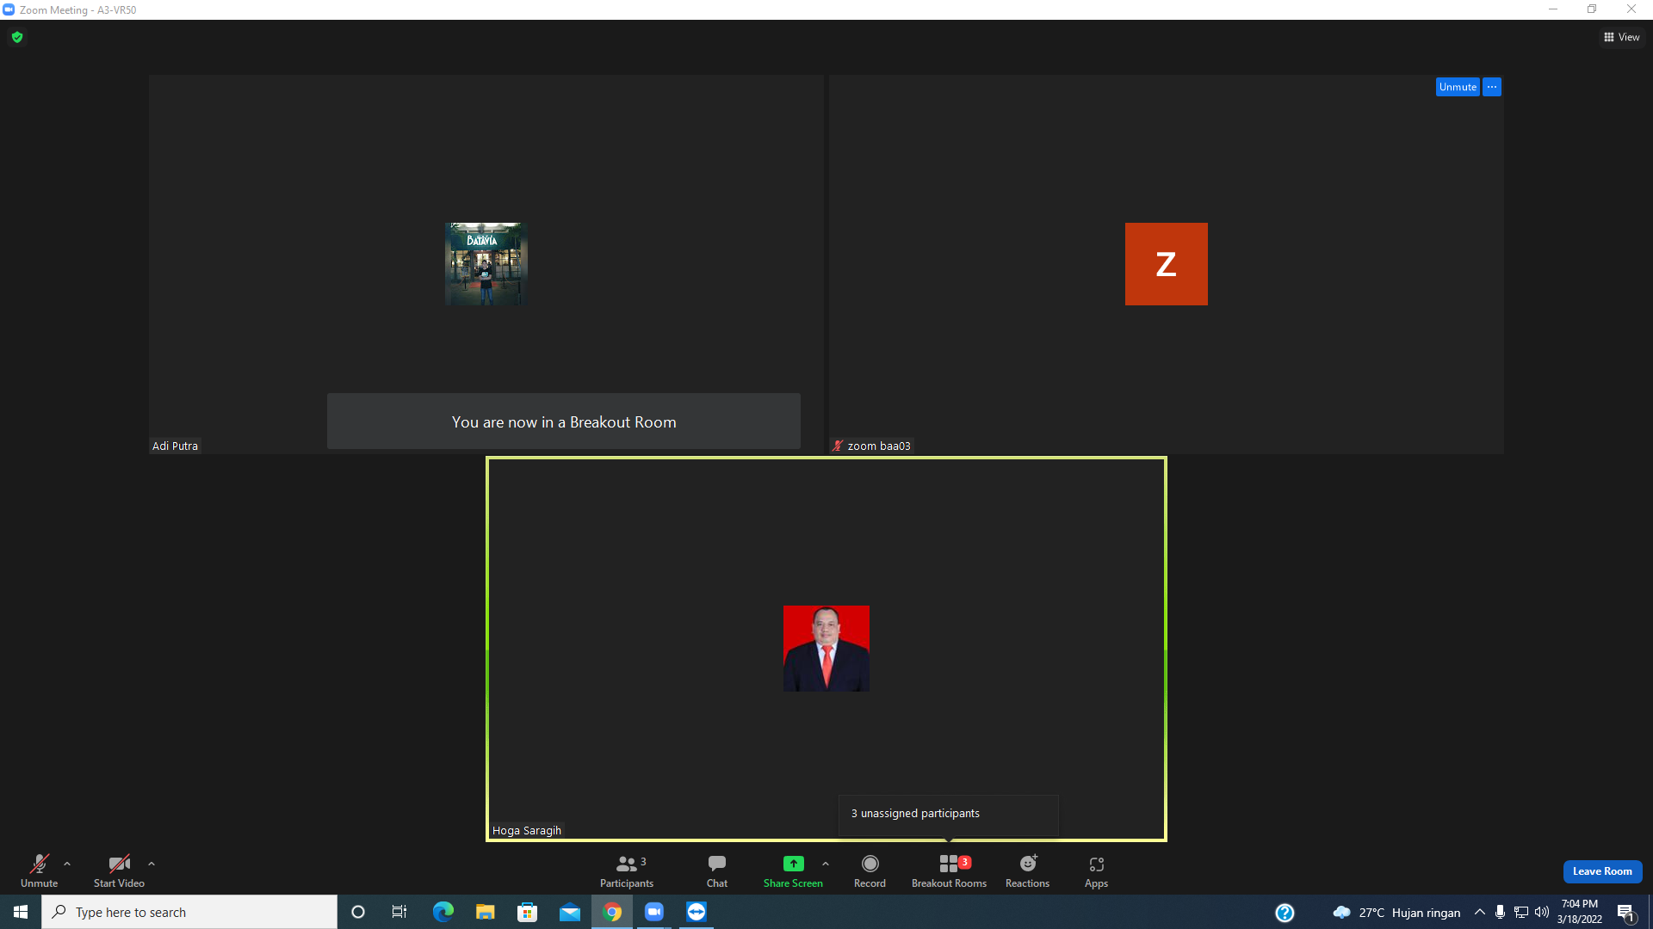Switch to TeamViewer on taskbar
The width and height of the screenshot is (1653, 929).
(696, 912)
